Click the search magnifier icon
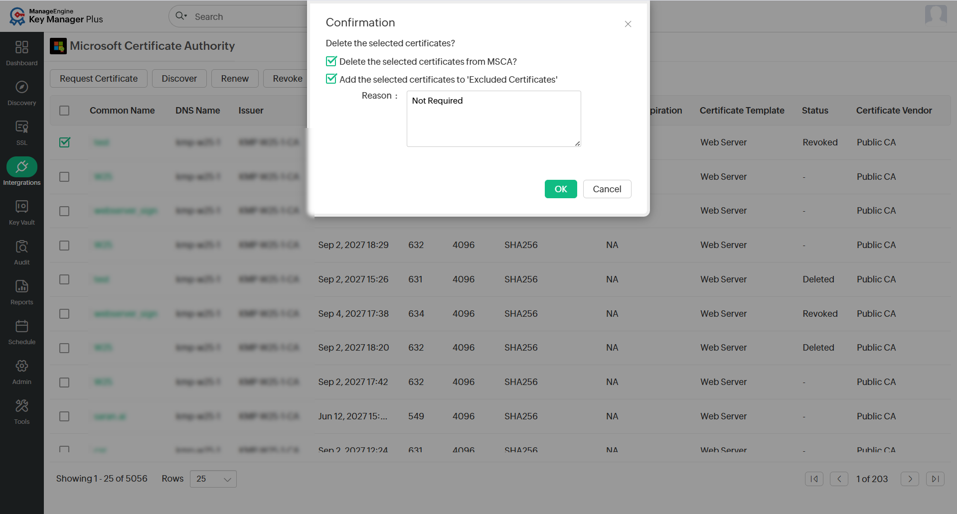957x514 pixels. coord(180,16)
